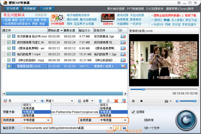Open 在线咨询 link

40,15
